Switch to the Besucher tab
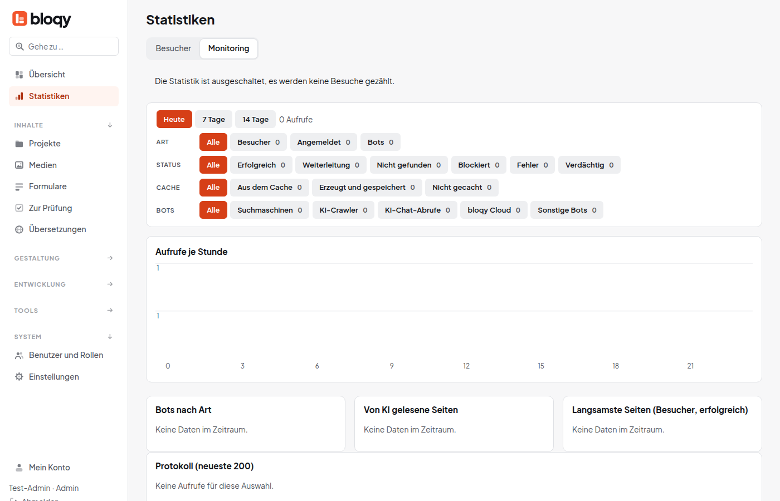780x501 pixels. pyautogui.click(x=173, y=48)
